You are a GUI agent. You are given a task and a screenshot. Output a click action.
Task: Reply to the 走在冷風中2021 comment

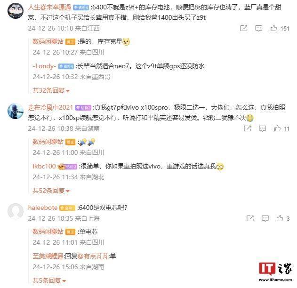coord(262,128)
